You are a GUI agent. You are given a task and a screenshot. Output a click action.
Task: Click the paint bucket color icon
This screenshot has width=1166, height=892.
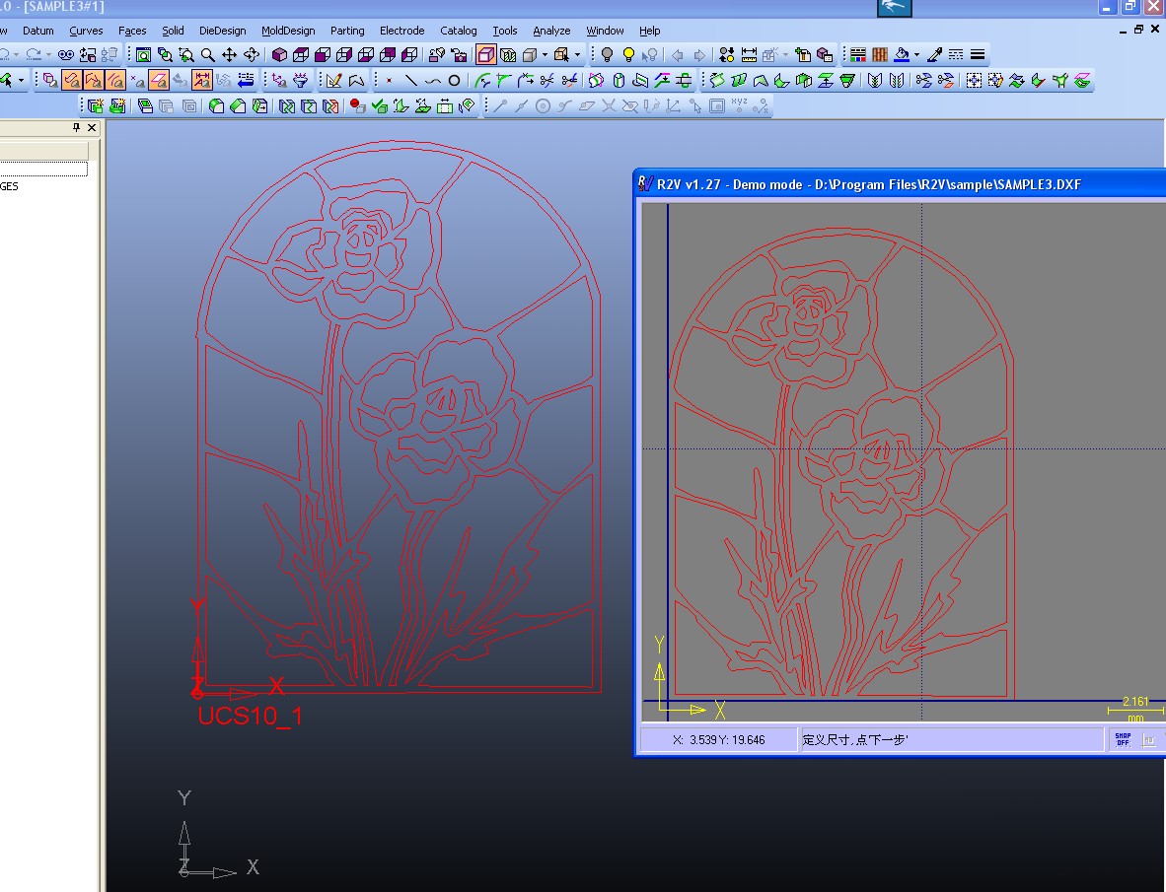click(902, 55)
